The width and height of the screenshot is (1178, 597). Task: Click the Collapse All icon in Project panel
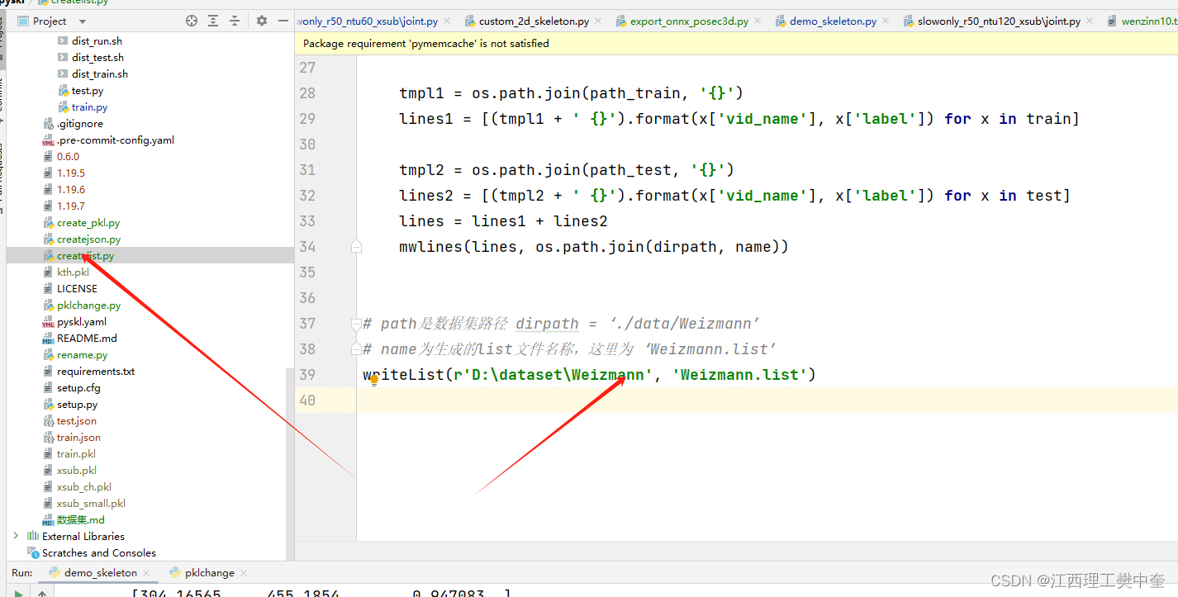coord(235,21)
